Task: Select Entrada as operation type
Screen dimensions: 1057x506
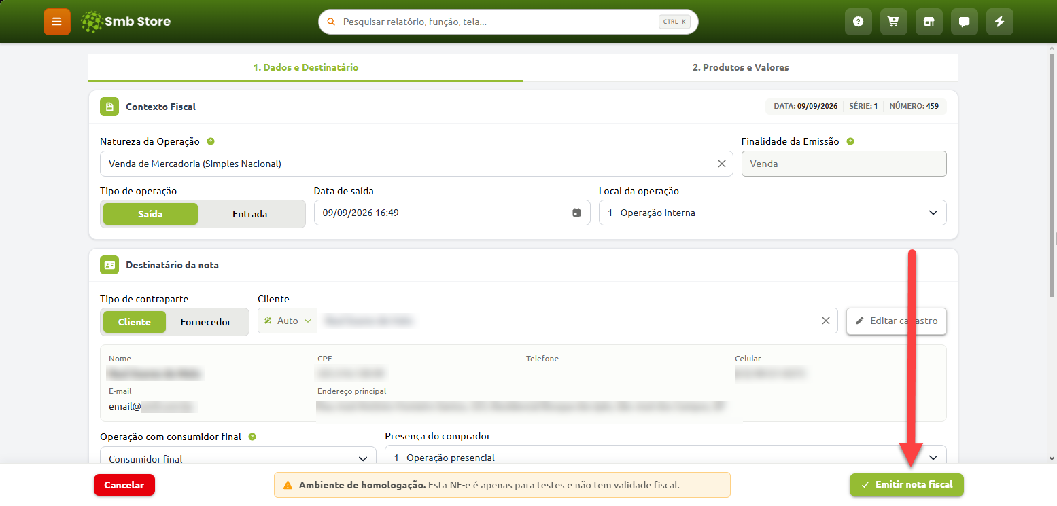Action: (x=250, y=214)
